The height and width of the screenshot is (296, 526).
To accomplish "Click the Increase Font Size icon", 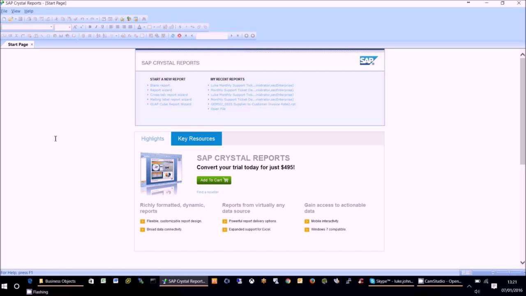I will pyautogui.click(x=75, y=27).
